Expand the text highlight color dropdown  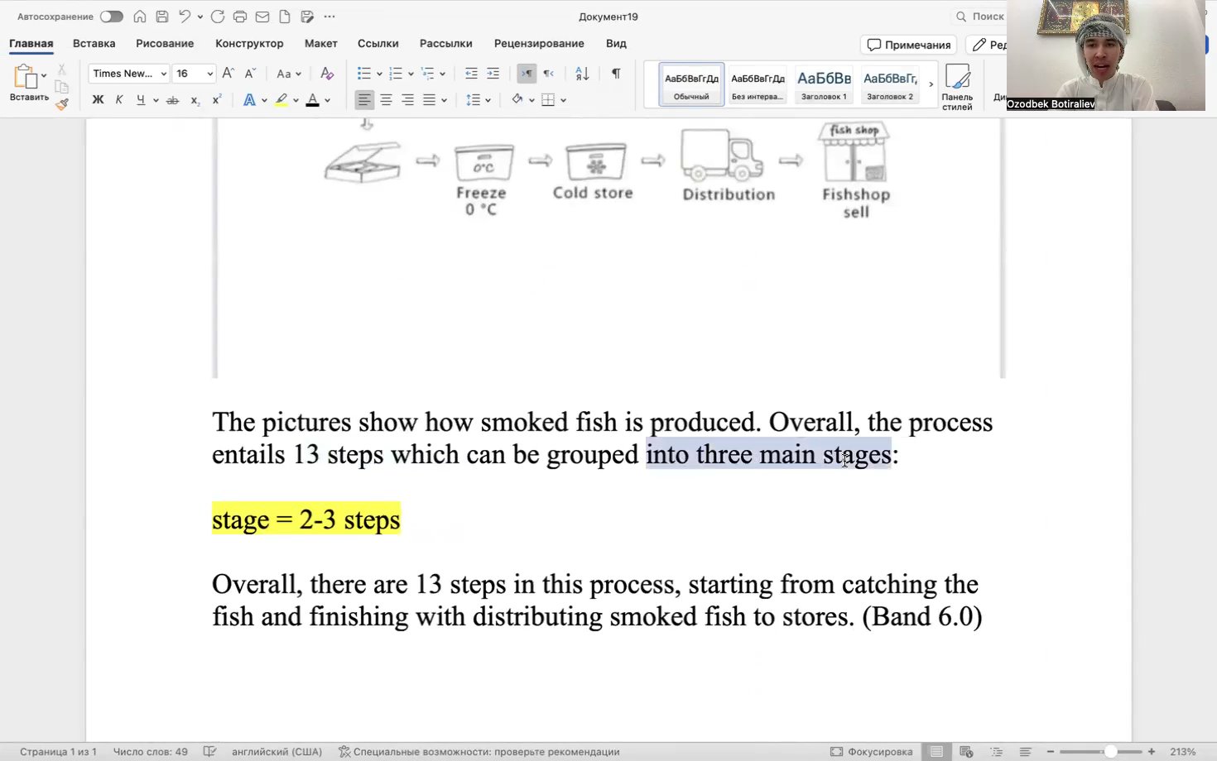point(296,99)
